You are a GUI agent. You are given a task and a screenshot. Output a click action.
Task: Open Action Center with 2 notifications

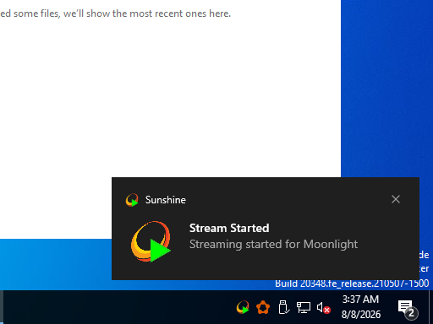click(x=408, y=309)
